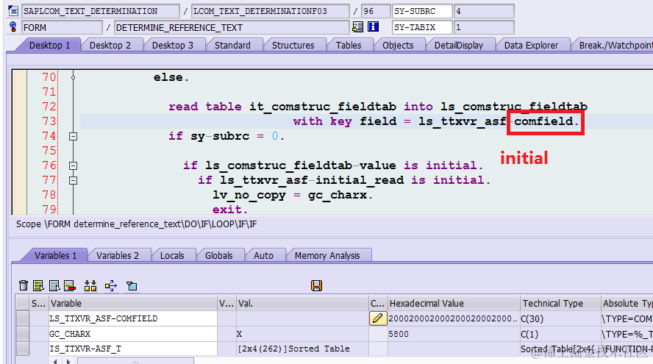Click the value cell 'X' of GC_CHARX
Image resolution: width=653 pixels, height=364 pixels.
click(302, 334)
